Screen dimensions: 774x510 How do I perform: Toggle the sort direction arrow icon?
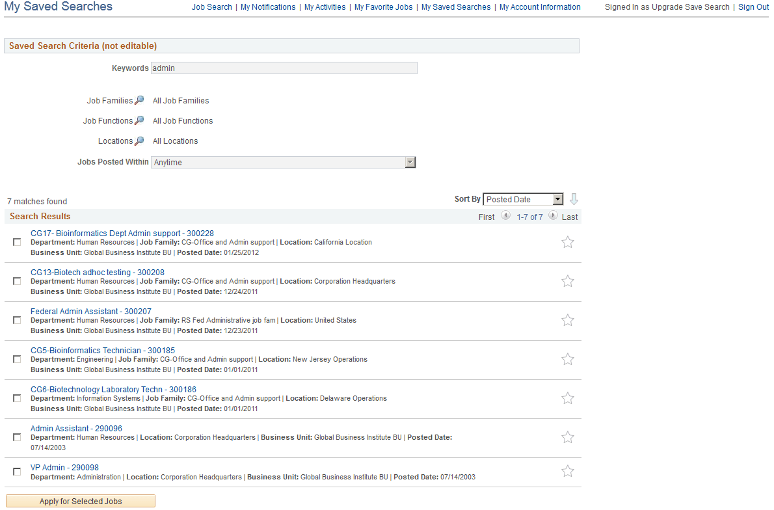click(x=572, y=199)
